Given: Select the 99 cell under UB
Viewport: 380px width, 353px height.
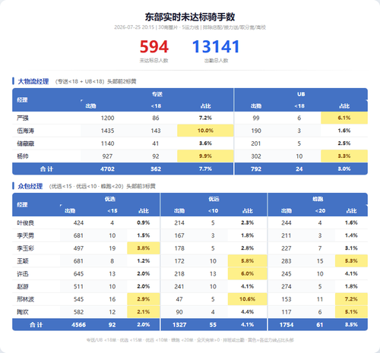Looking at the screenshot, I should click(x=256, y=118).
